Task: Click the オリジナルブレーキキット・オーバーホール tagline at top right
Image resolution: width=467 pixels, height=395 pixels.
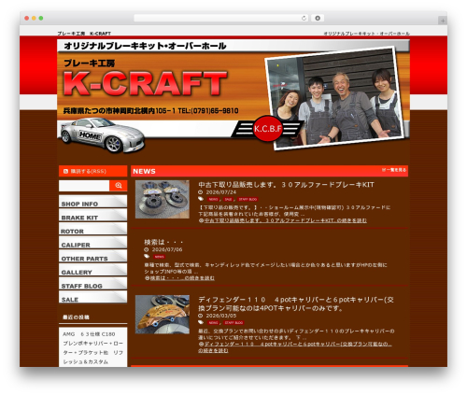Action: pos(366,34)
